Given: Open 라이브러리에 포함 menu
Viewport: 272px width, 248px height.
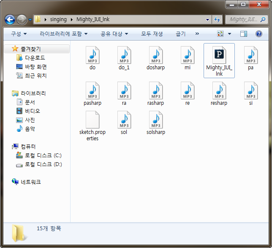Looking at the screenshot, I should tap(64, 34).
